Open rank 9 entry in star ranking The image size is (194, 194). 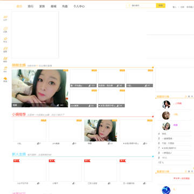click(x=174, y=158)
